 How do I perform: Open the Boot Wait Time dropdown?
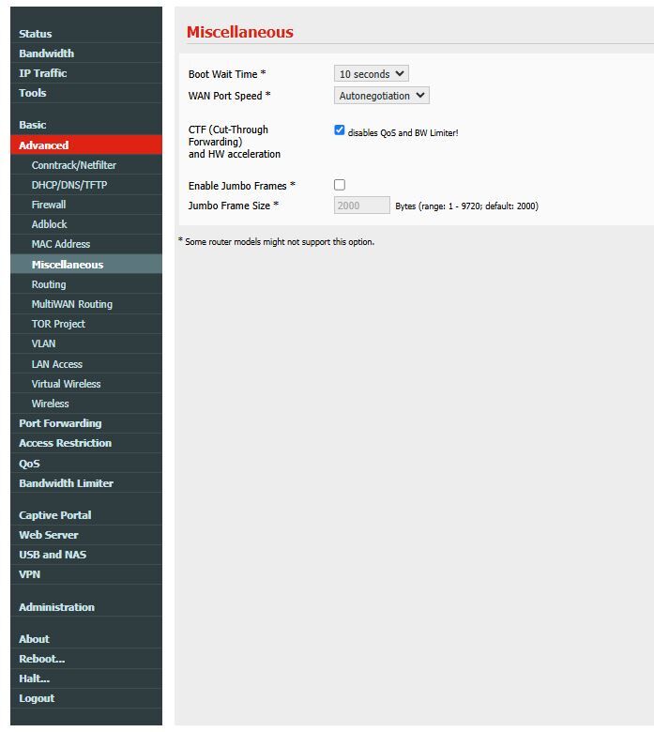click(x=372, y=74)
